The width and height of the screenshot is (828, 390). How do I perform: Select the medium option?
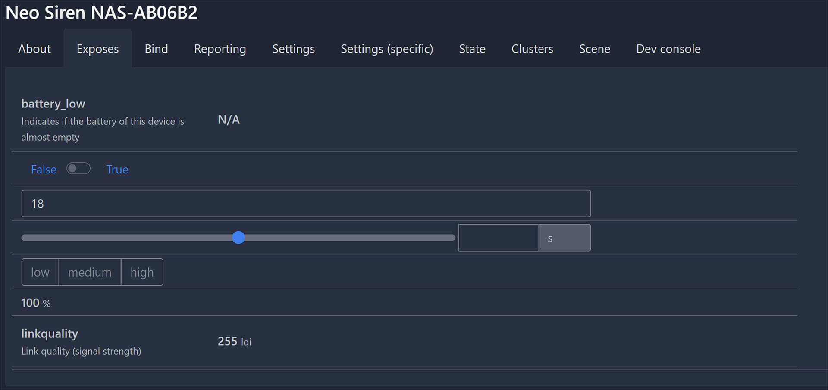pos(90,272)
